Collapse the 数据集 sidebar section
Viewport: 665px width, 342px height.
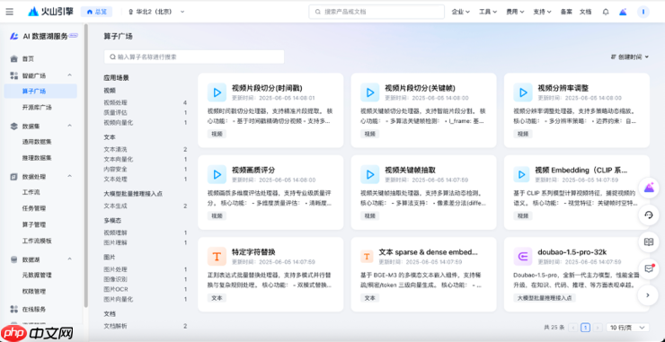tap(69, 126)
